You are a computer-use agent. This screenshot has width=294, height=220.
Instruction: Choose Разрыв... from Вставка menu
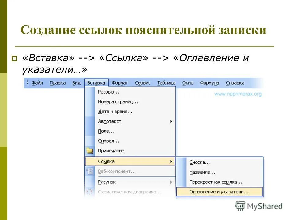[130, 92]
